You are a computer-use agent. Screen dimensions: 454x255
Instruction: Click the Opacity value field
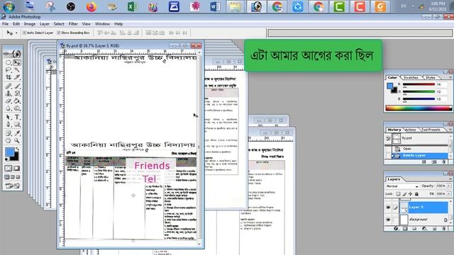pos(441,186)
